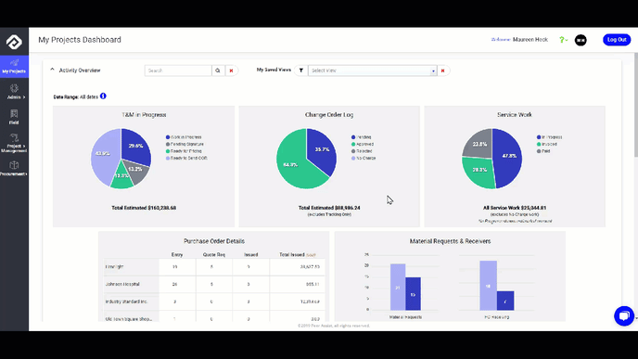Click into the Search input field
This screenshot has height=359, width=638.
click(x=178, y=71)
